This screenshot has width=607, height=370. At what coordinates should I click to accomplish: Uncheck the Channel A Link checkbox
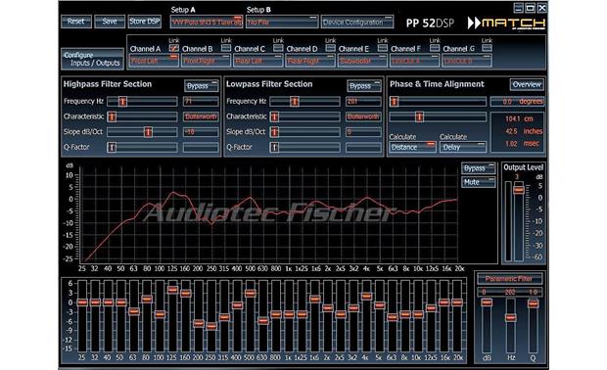(174, 48)
